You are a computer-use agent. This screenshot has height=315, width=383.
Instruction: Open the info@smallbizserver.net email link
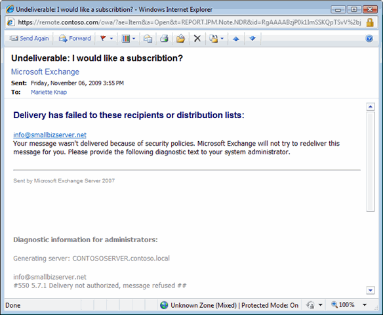(x=50, y=135)
